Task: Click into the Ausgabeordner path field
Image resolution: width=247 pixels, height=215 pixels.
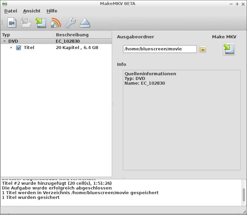Action: click(160, 49)
